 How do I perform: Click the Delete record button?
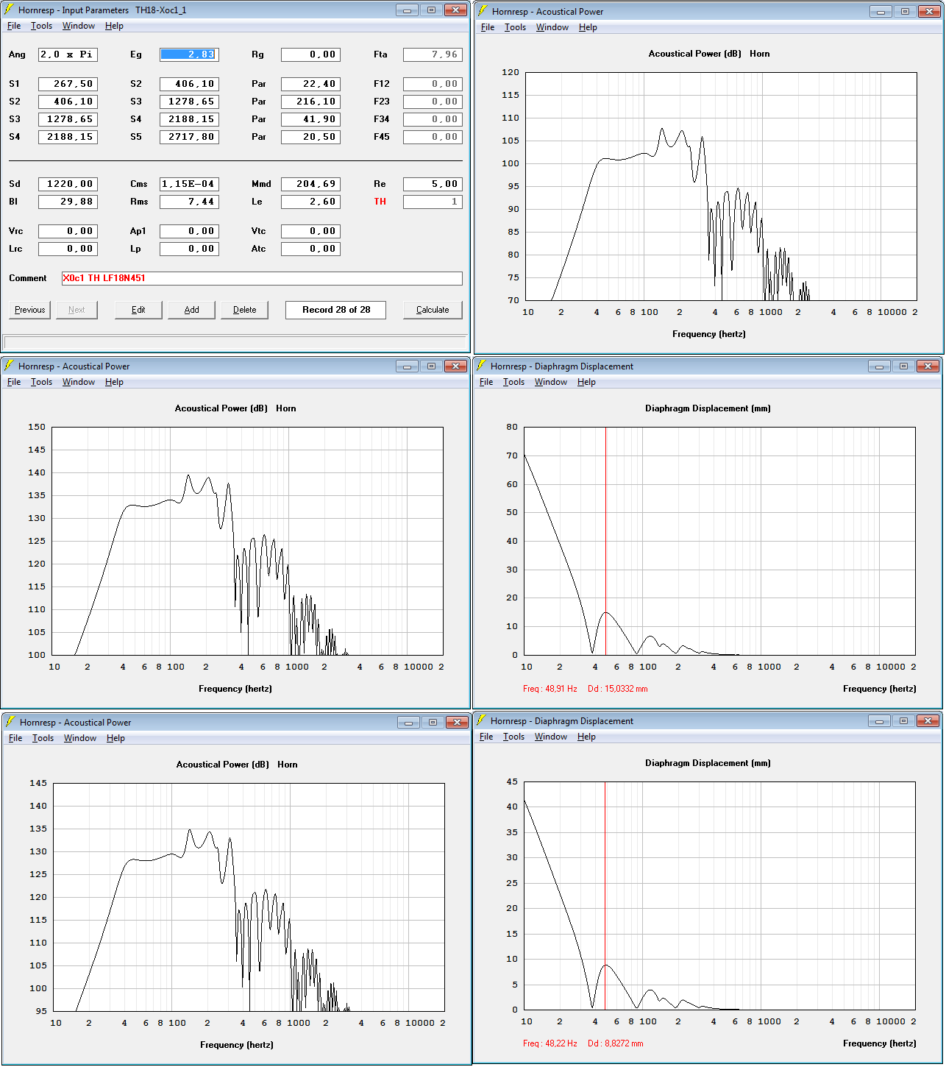[244, 310]
